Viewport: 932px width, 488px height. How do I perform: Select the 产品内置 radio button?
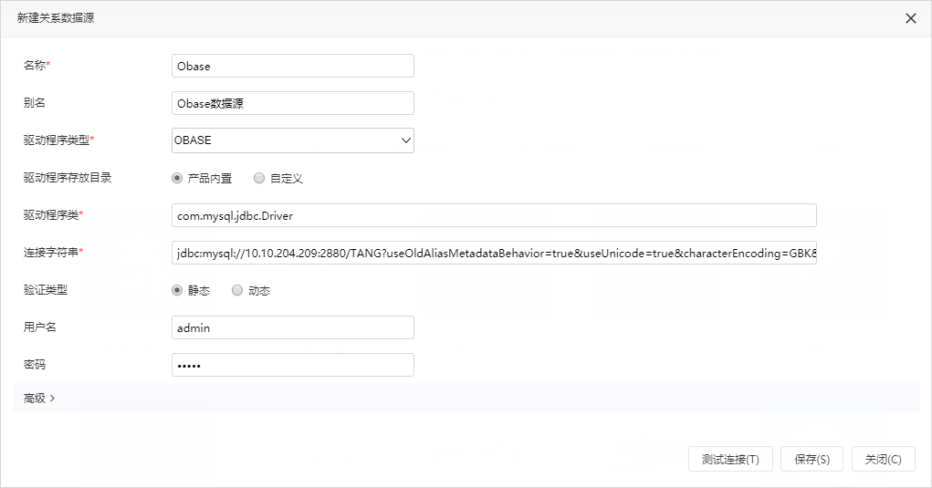[x=177, y=178]
